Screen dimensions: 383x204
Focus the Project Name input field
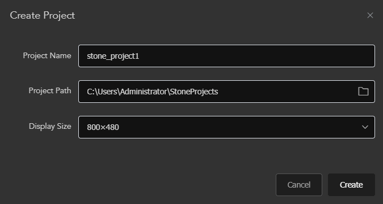(x=226, y=56)
